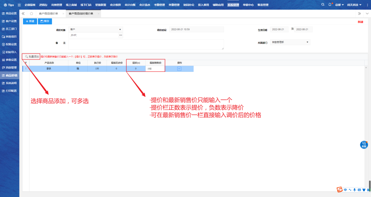371x197 pixels.
Task: Click the 新建 button
Action: 30,21
